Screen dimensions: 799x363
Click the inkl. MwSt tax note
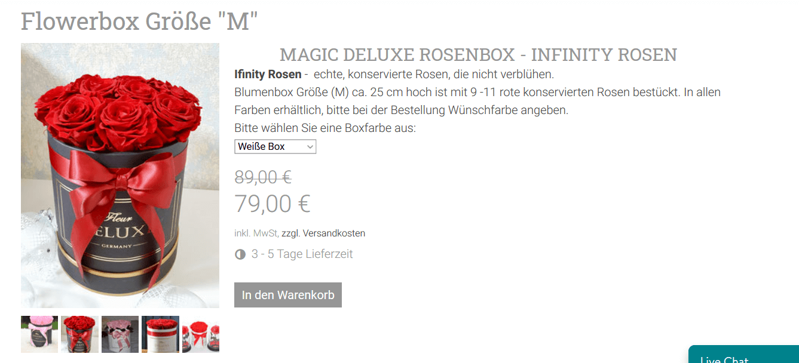tap(256, 233)
